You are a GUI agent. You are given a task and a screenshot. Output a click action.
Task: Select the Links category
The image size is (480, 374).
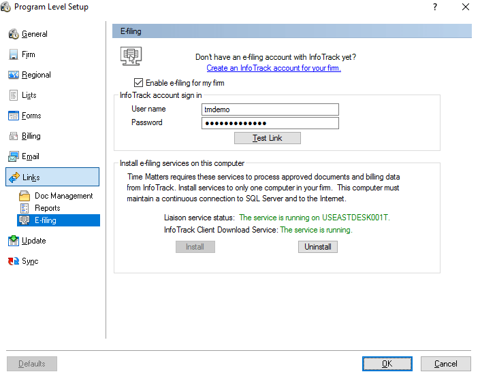click(52, 177)
